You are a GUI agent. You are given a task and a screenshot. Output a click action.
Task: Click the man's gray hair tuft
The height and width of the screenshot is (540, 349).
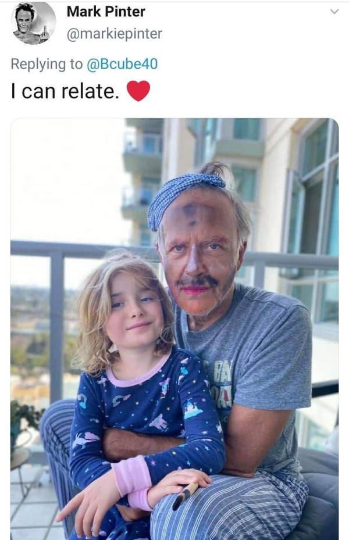pyautogui.click(x=214, y=170)
